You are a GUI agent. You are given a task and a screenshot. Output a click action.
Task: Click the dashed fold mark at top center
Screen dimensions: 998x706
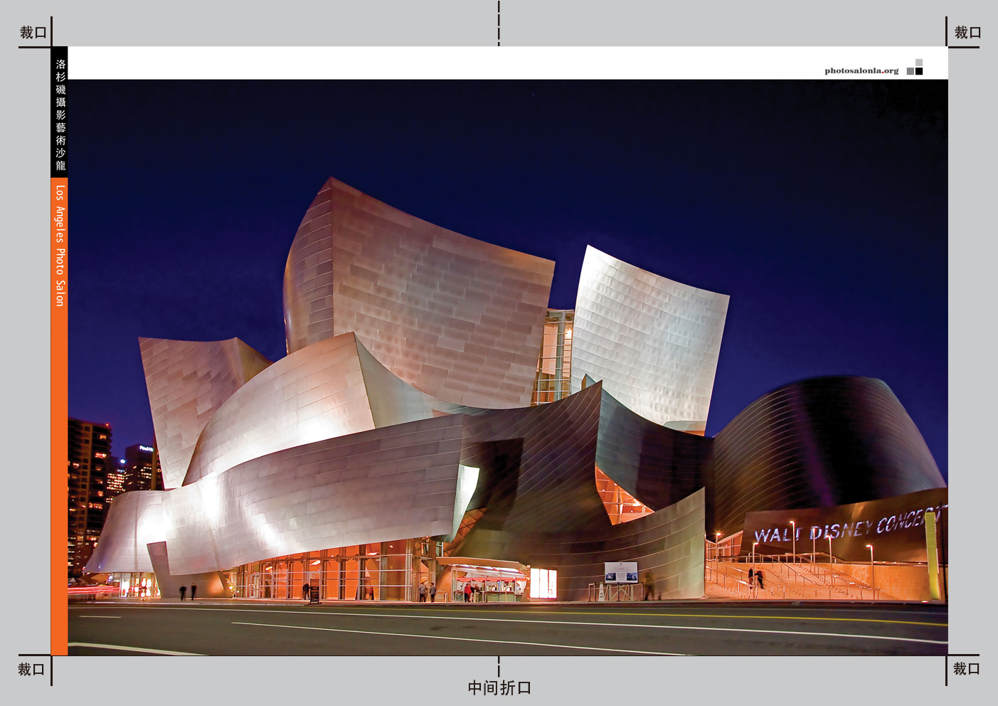[499, 23]
